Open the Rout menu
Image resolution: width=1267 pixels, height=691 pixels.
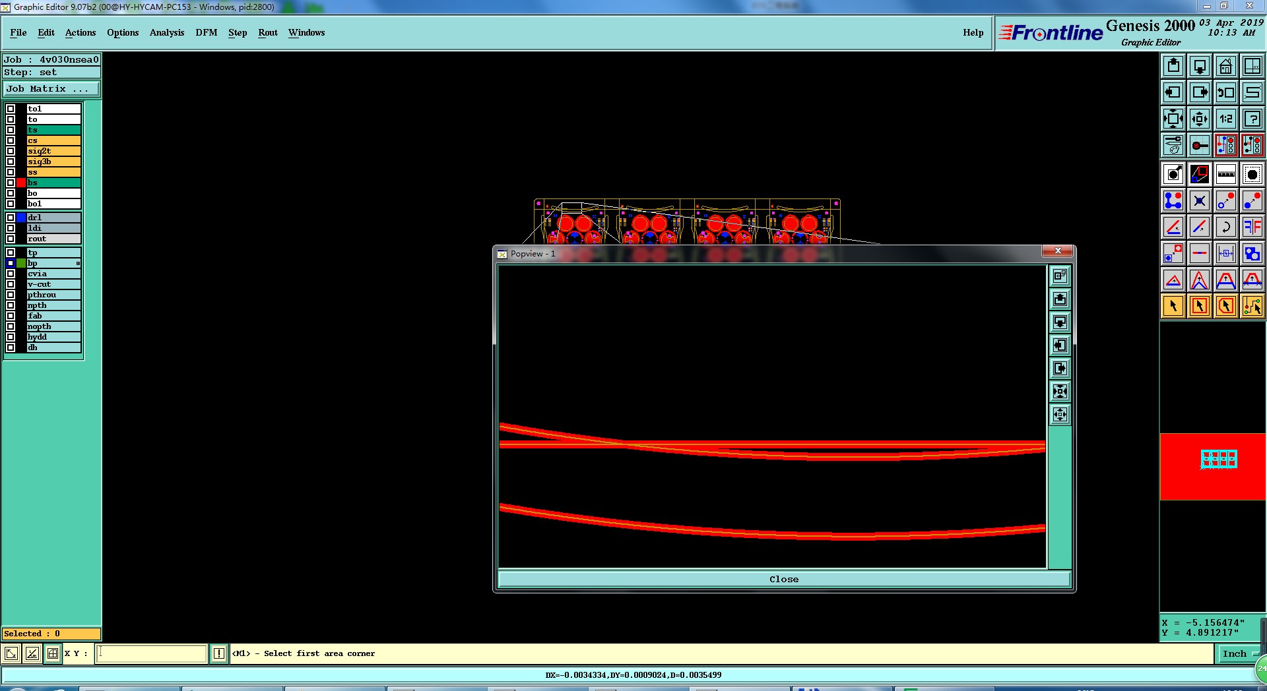tap(268, 32)
